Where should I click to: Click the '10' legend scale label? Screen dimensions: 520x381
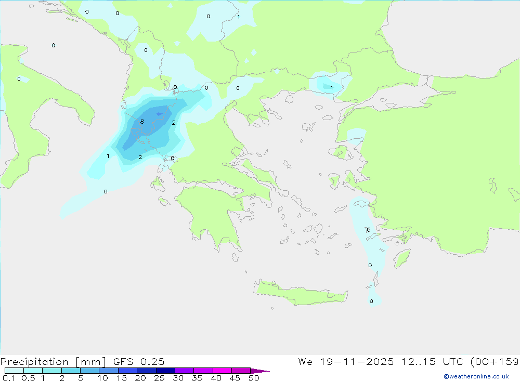(x=103, y=378)
